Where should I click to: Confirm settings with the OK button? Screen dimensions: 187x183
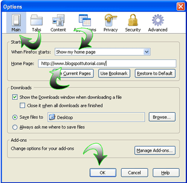[x=103, y=173]
